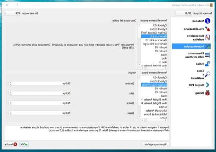216x152 pixels.
Task: Click the output profile list horizontal scrollbar
Action: (x=154, y=68)
